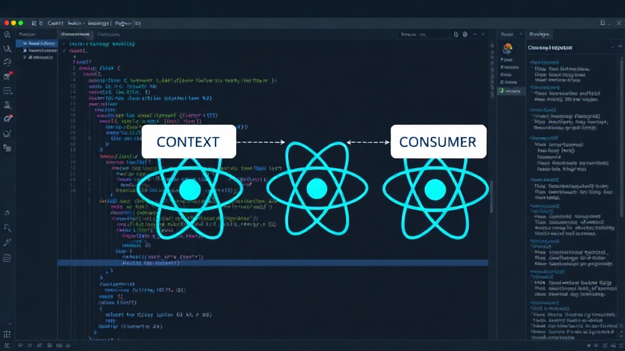Click the CONTEXT label box
The height and width of the screenshot is (351, 625).
click(x=189, y=141)
